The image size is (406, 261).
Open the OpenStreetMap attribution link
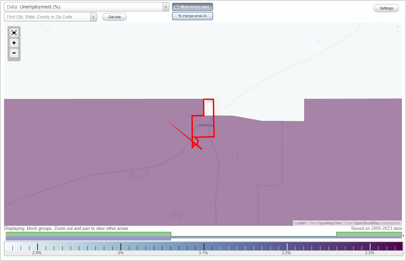click(366, 223)
